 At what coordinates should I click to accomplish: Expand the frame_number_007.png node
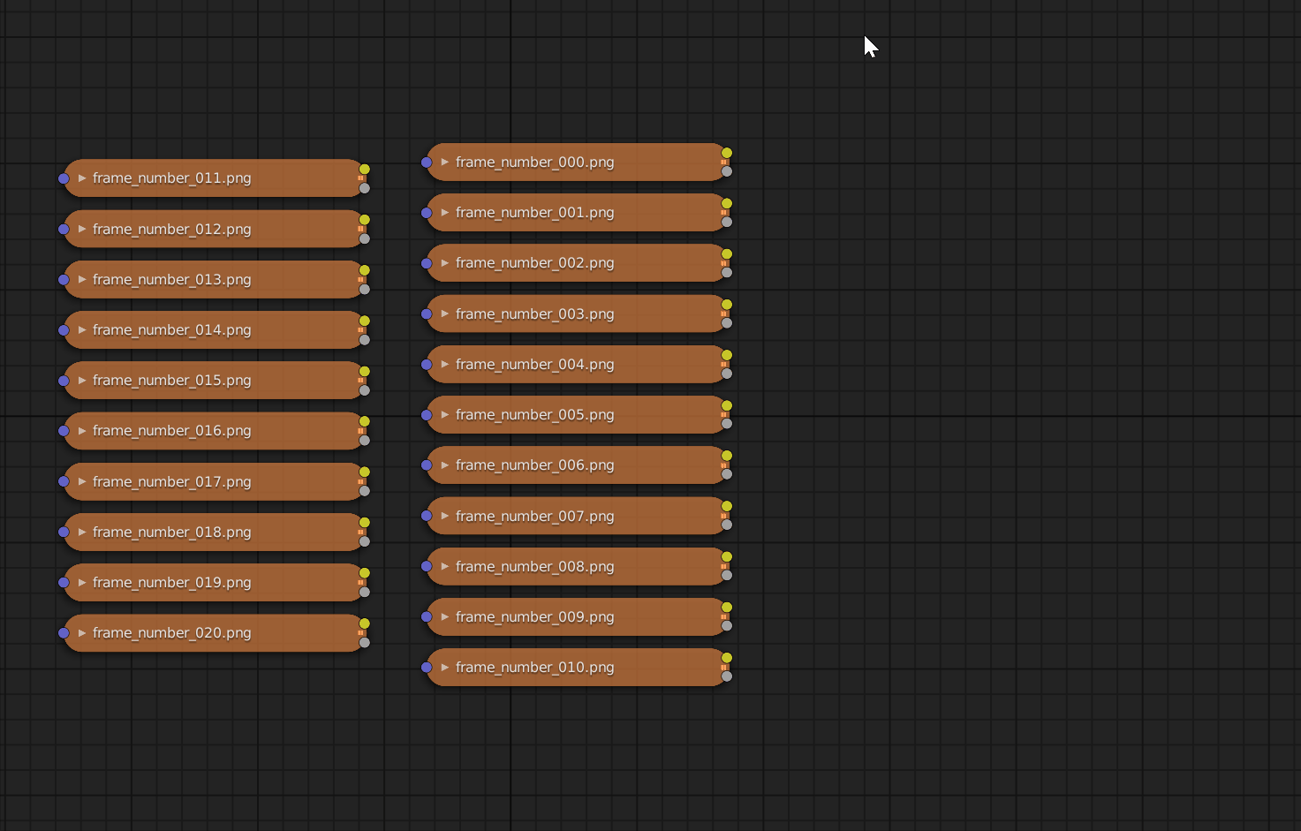(445, 516)
